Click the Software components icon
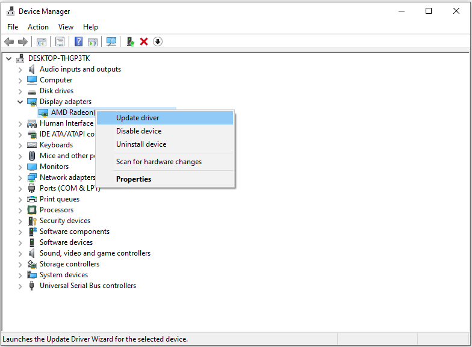 [33, 232]
